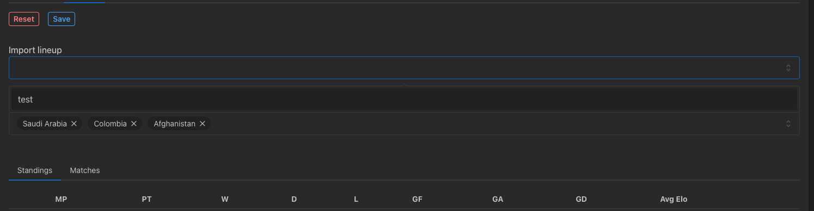Image resolution: width=814 pixels, height=211 pixels.
Task: Sort by the GF column header
Action: click(418, 199)
